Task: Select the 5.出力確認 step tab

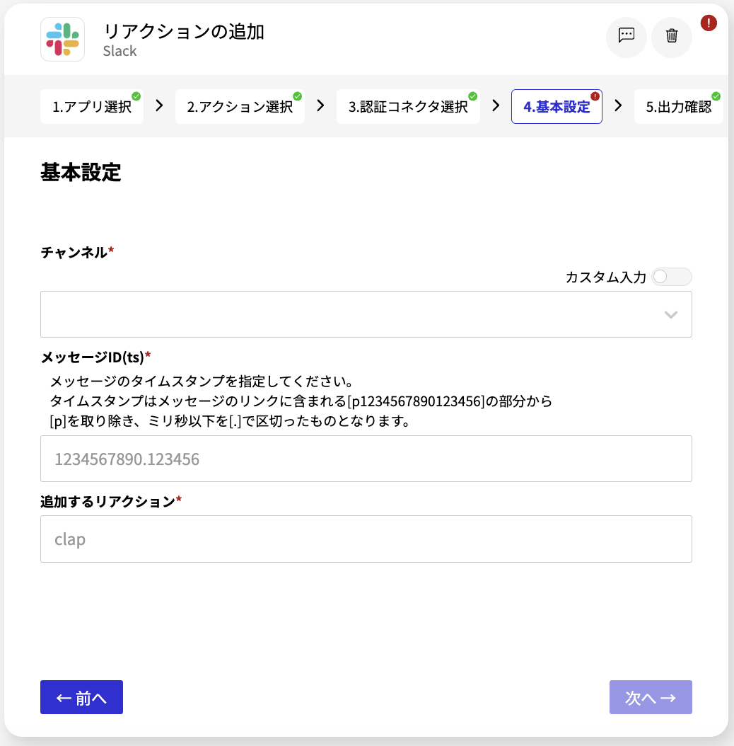Action: click(x=678, y=107)
